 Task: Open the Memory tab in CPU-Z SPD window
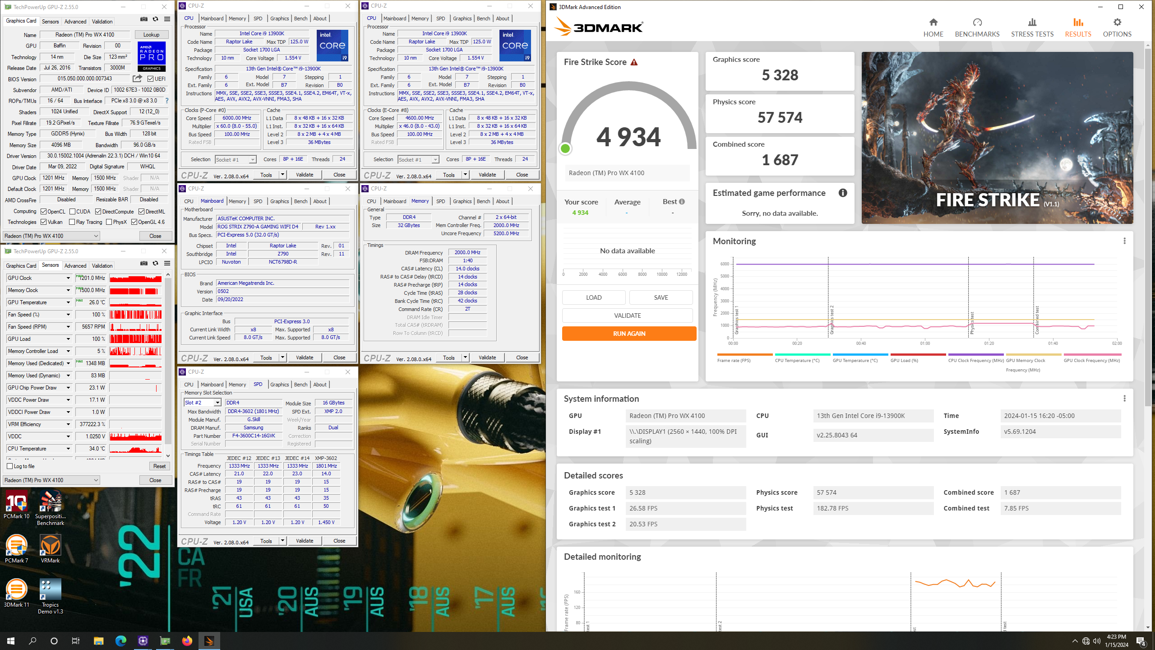pos(237,385)
